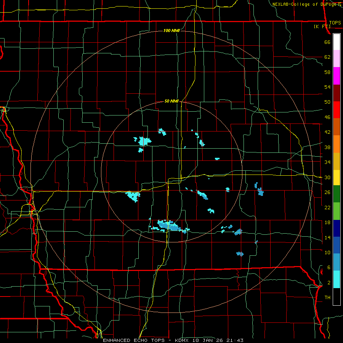Click the black TH threshold swatch

(337, 297)
